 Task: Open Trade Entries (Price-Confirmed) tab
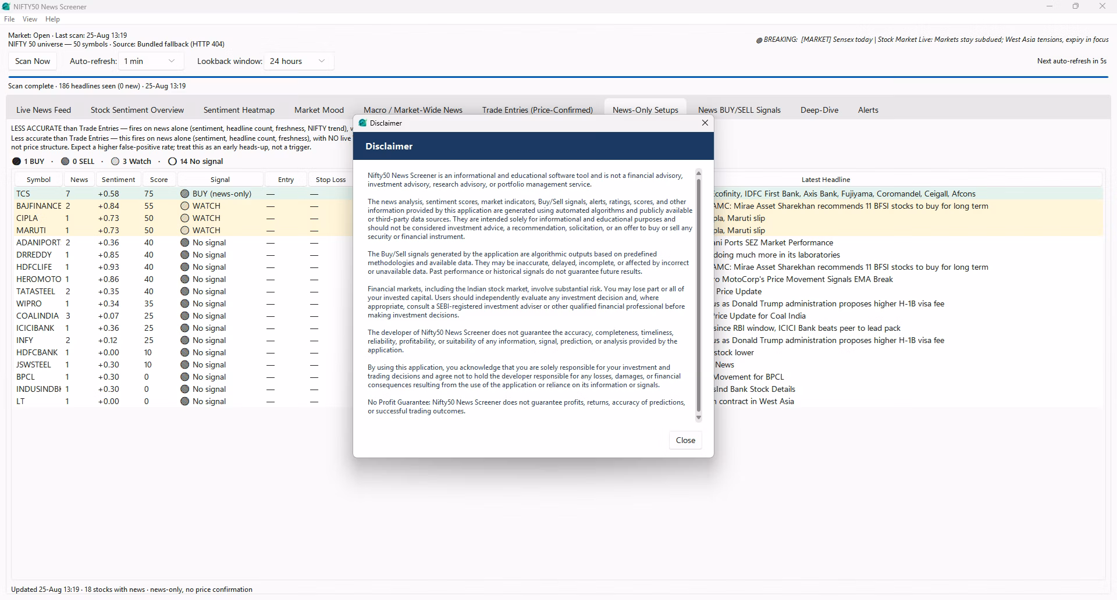click(x=538, y=110)
